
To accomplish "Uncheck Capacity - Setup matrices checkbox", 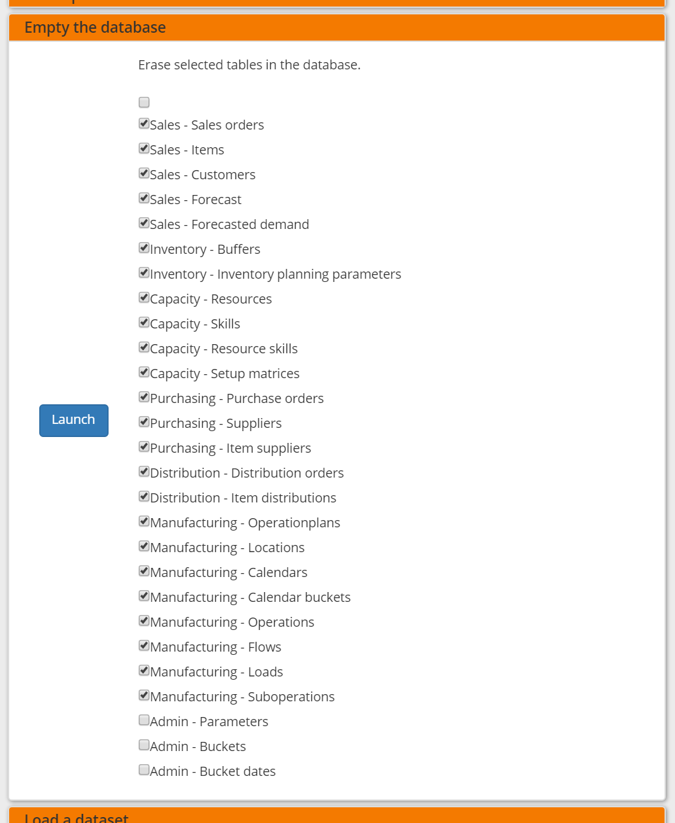I will pos(144,372).
